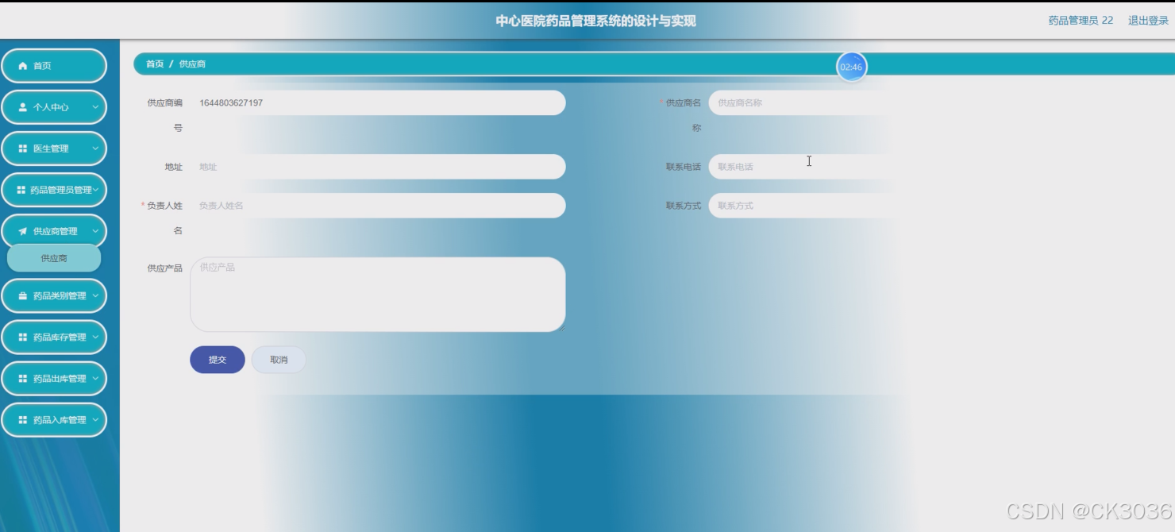
Task: Click the 提交 submit button
Action: click(218, 360)
